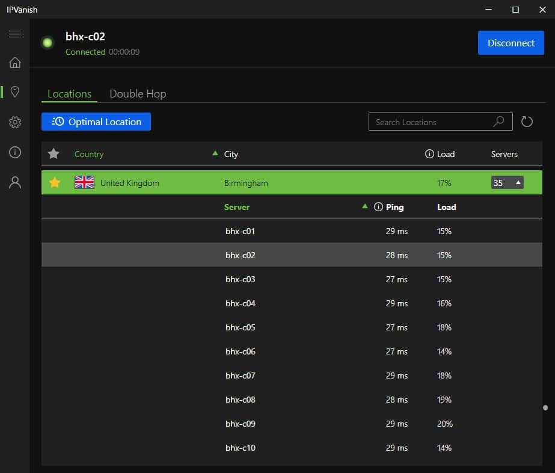
Task: Click the 20% load for bhx-c09
Action: [x=444, y=424]
